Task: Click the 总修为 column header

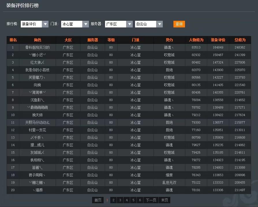Action: (240, 40)
